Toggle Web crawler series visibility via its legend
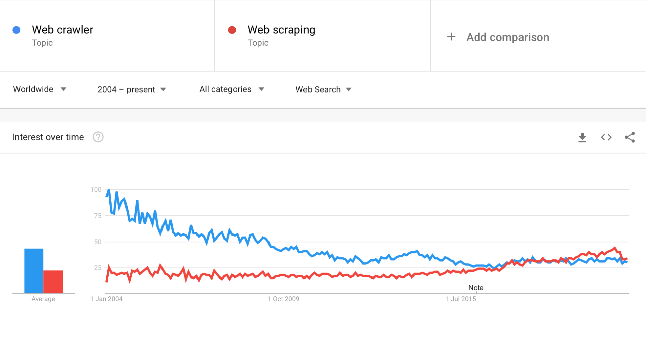646x342 pixels. point(16,30)
